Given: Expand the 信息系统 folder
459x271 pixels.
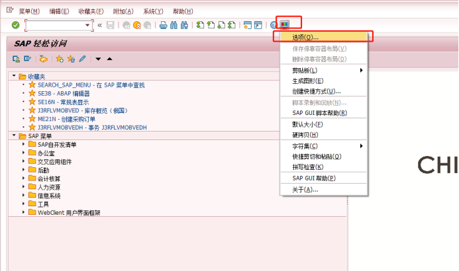Looking at the screenshot, I should pyautogui.click(x=23, y=195).
